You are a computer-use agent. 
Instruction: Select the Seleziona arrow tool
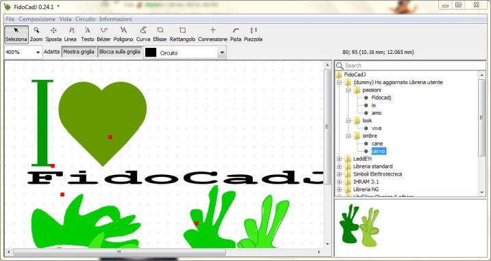click(x=16, y=34)
